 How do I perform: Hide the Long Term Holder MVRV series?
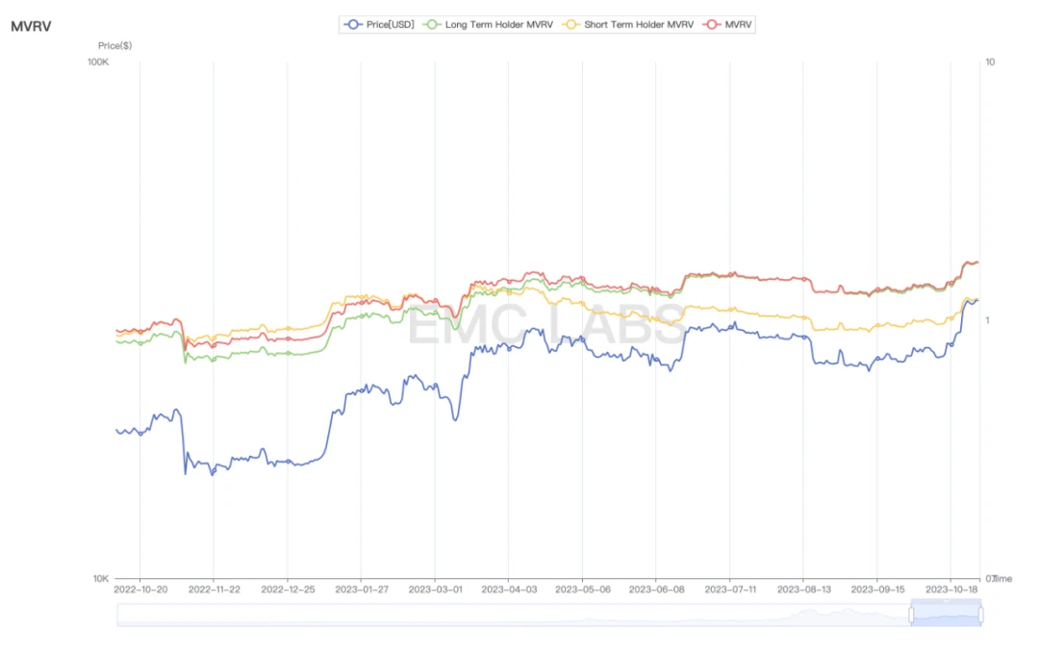pyautogui.click(x=498, y=25)
